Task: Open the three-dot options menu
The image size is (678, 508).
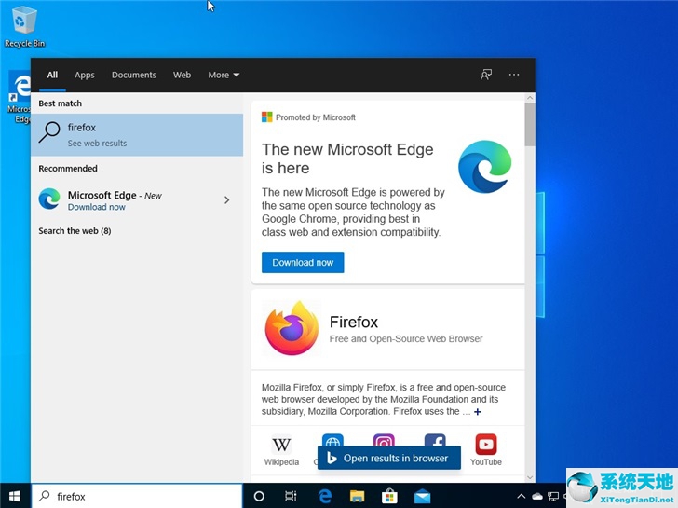Action: [514, 75]
